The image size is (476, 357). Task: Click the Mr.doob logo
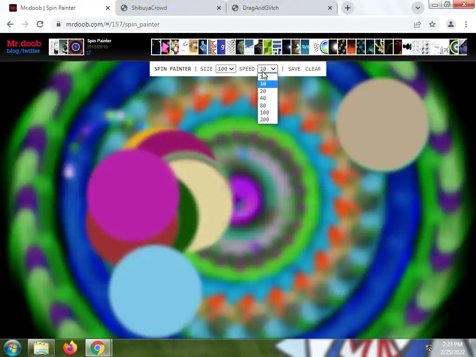[x=24, y=43]
